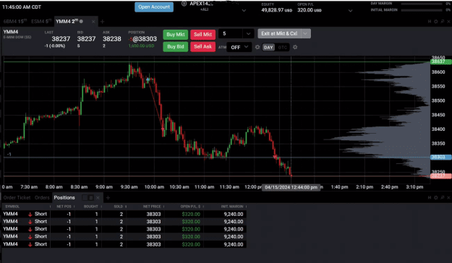The image size is (452, 263).
Task: Add a new tab beside Positions
Action: pyautogui.click(x=108, y=197)
